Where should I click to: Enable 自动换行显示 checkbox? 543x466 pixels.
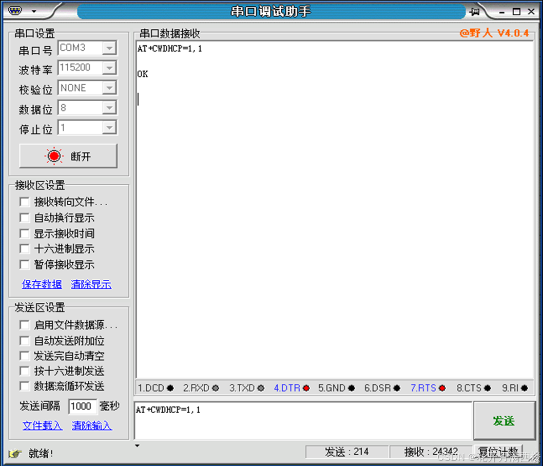pos(24,218)
